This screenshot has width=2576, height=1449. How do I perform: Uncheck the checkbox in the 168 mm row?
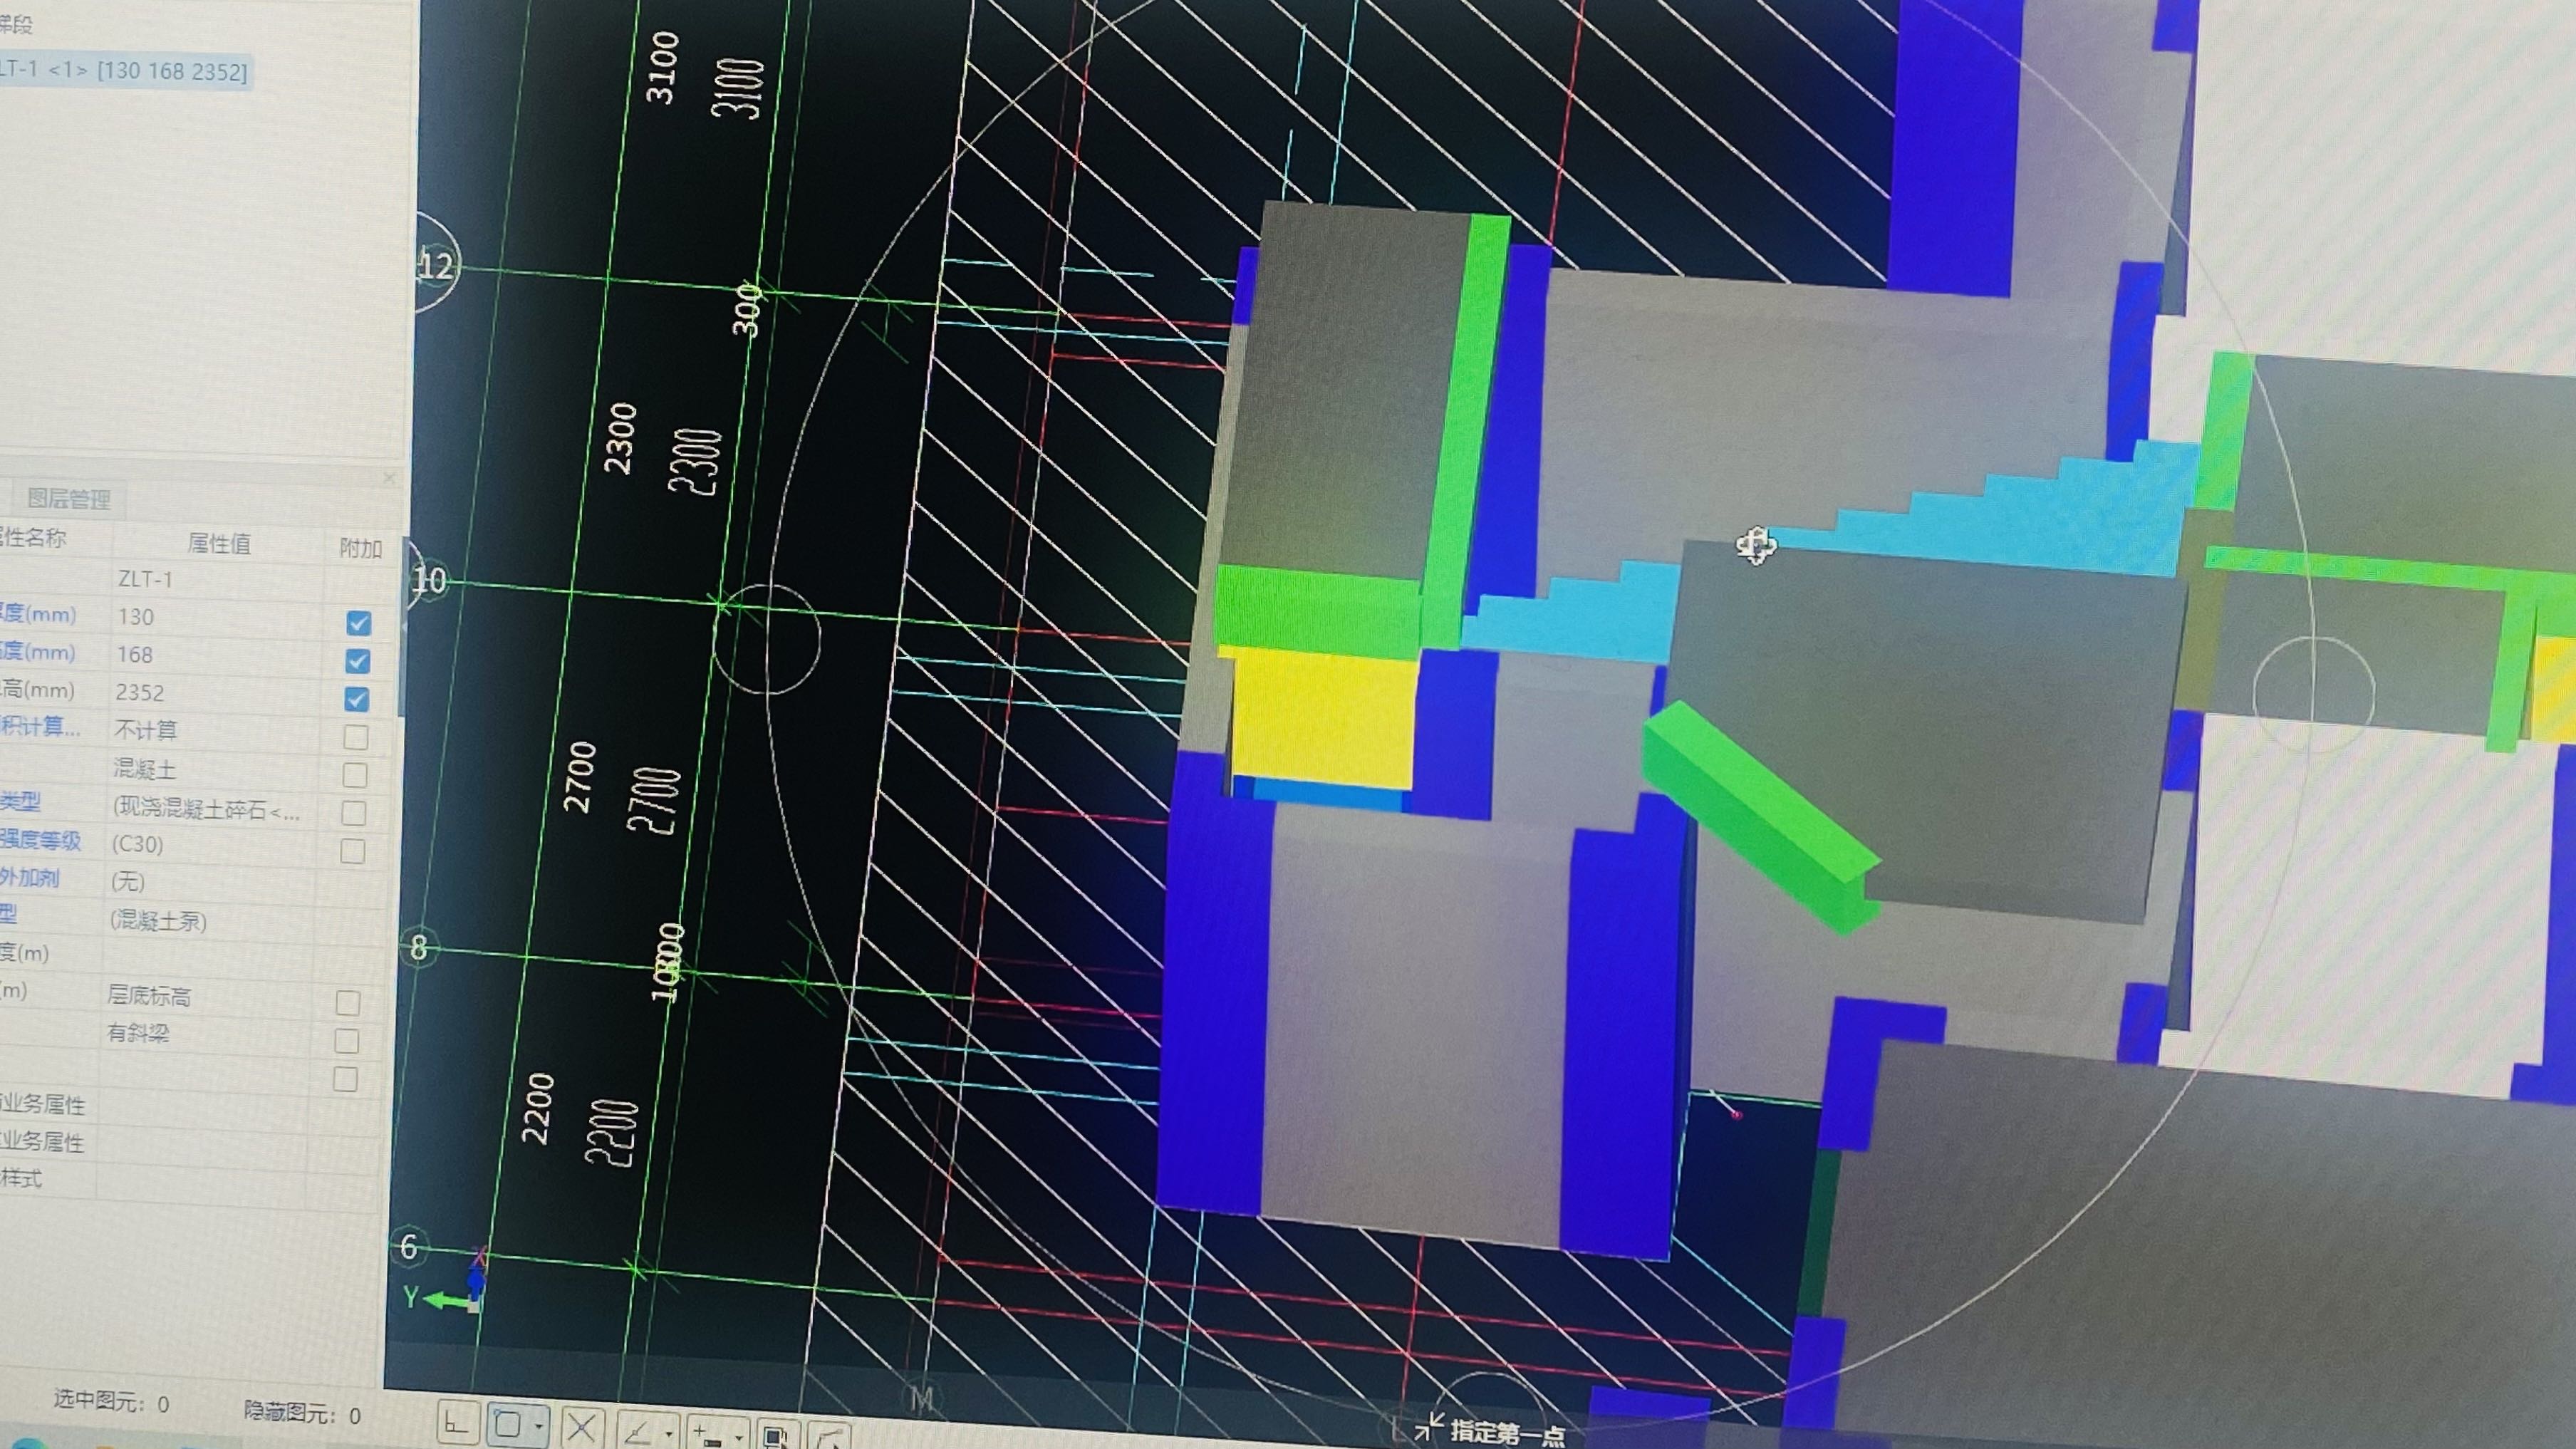point(357,661)
